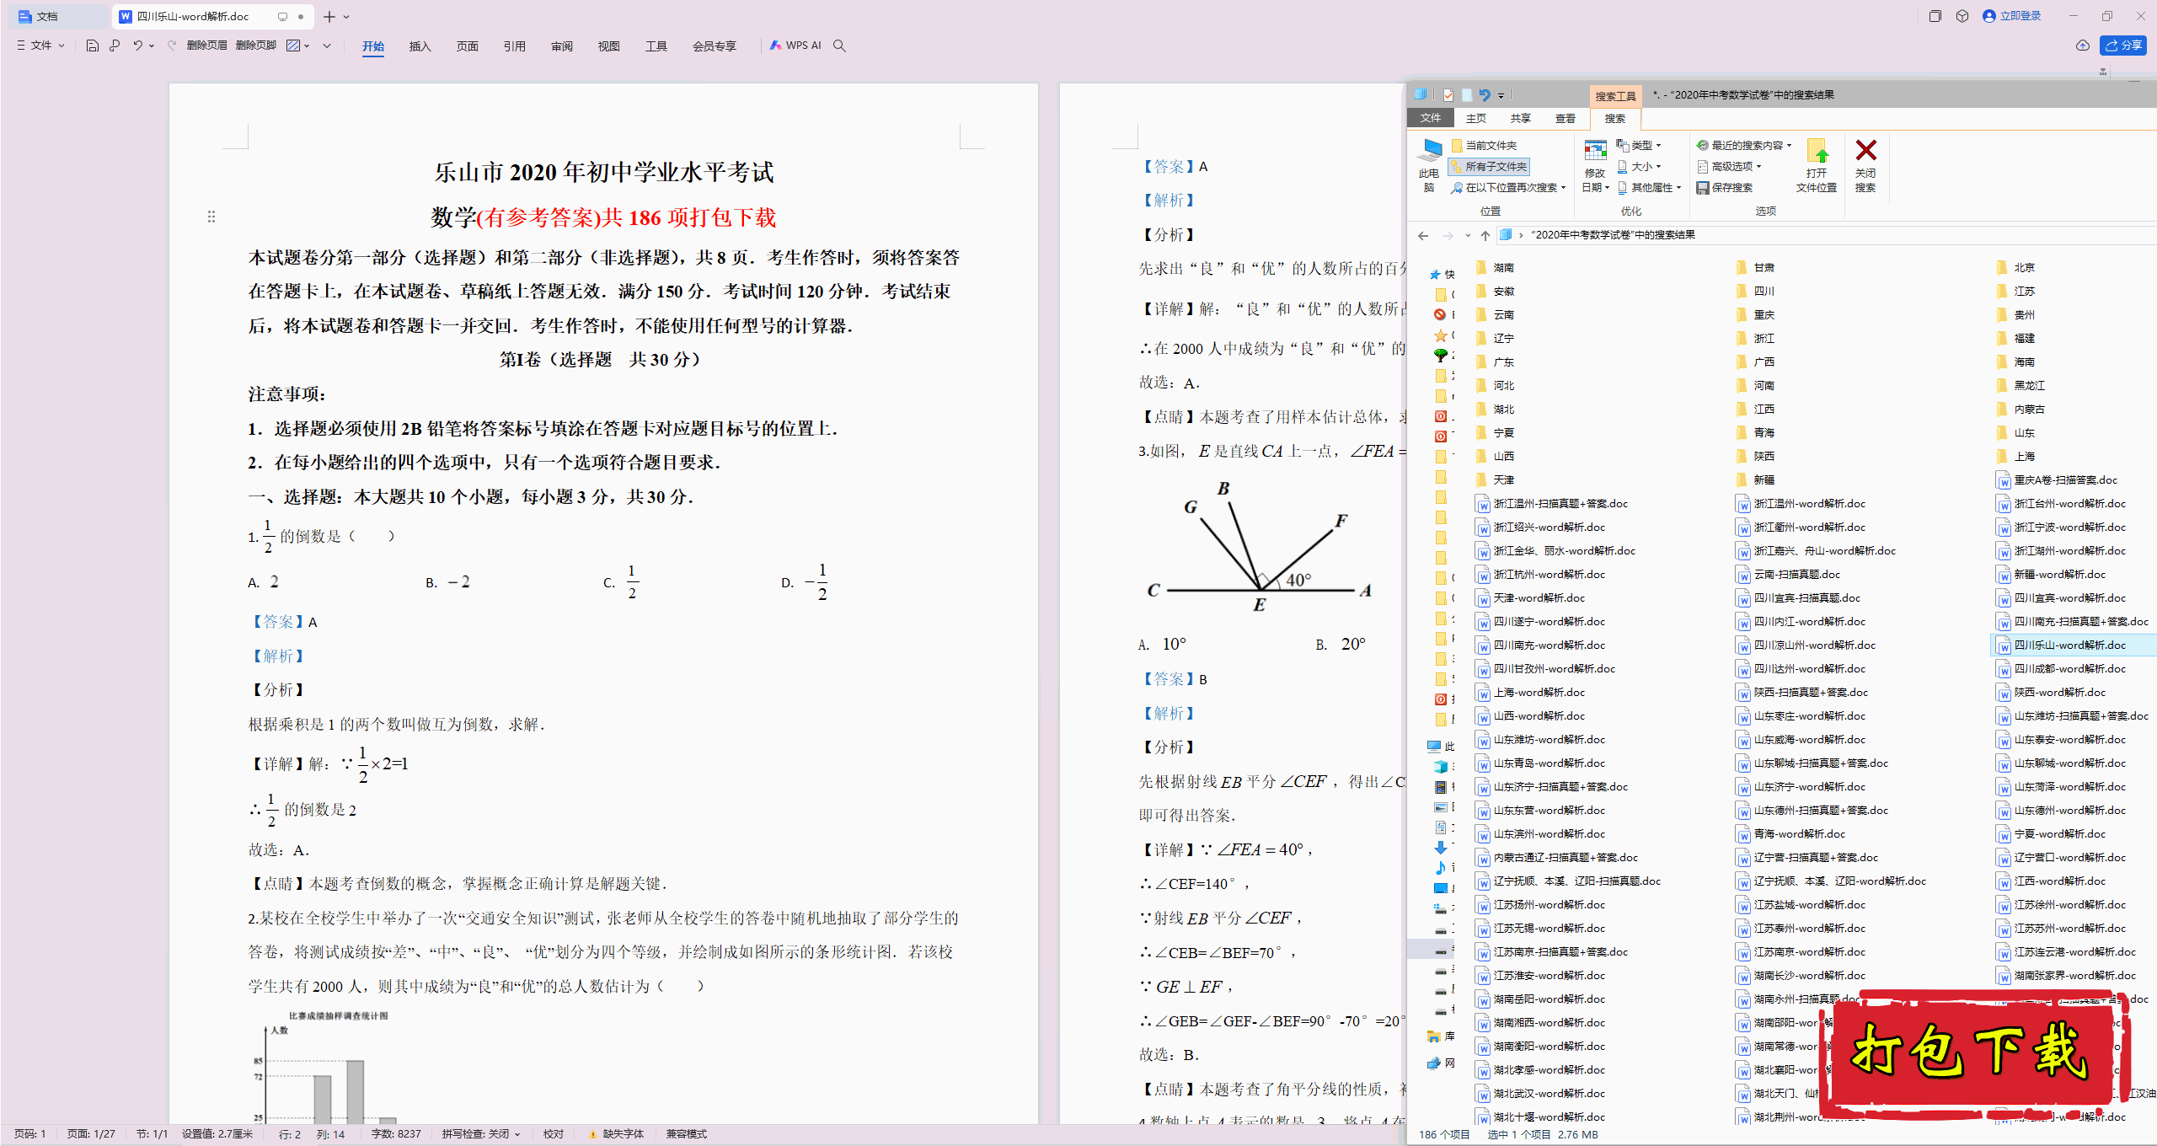The width and height of the screenshot is (2157, 1146).
Task: Click 打开文件位置 in search ribbon
Action: pyautogui.click(x=1817, y=165)
